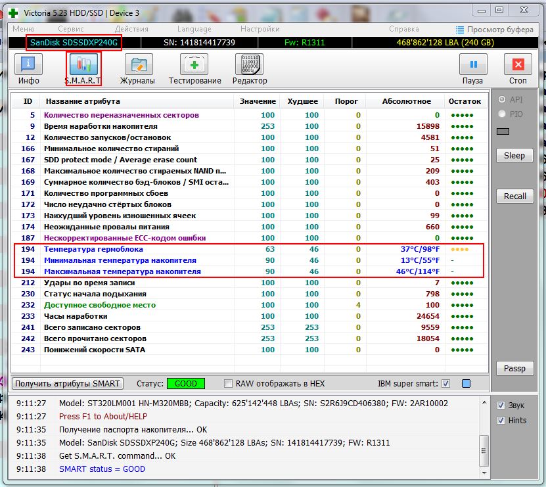Select the S.M.A.R.T toolbar icon
546x487 pixels.
pos(83,64)
